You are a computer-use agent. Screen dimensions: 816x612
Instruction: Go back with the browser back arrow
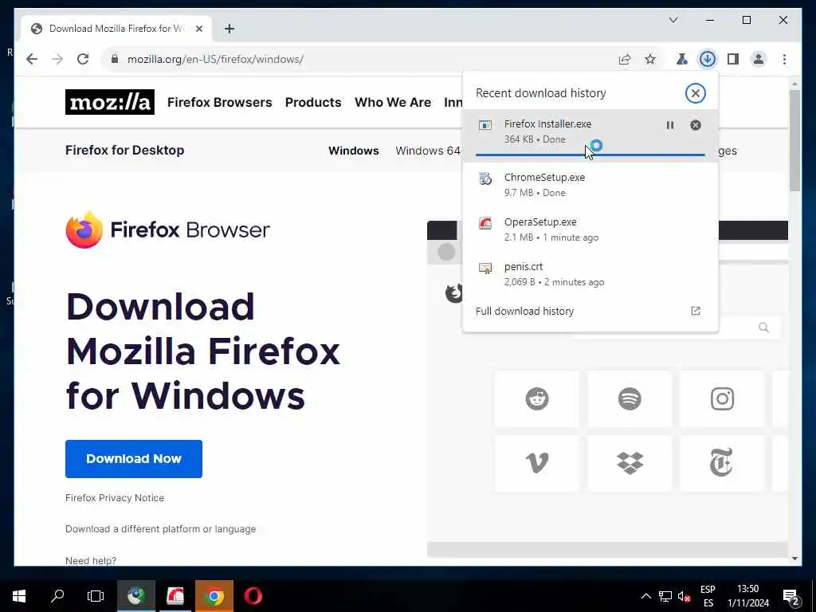[32, 59]
